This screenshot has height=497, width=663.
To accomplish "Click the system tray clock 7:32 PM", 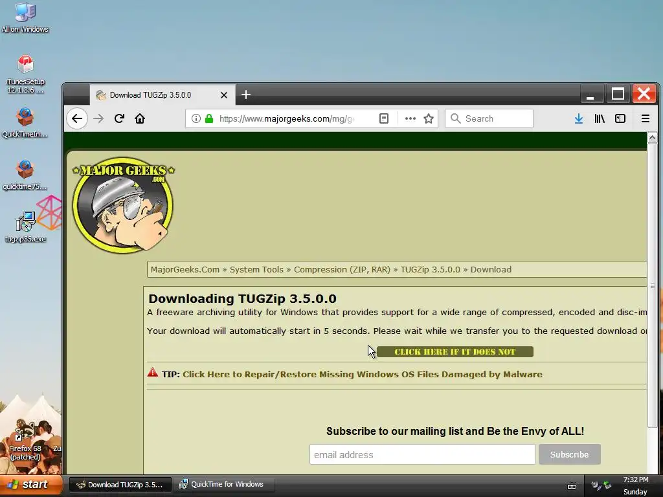I will coord(636,480).
